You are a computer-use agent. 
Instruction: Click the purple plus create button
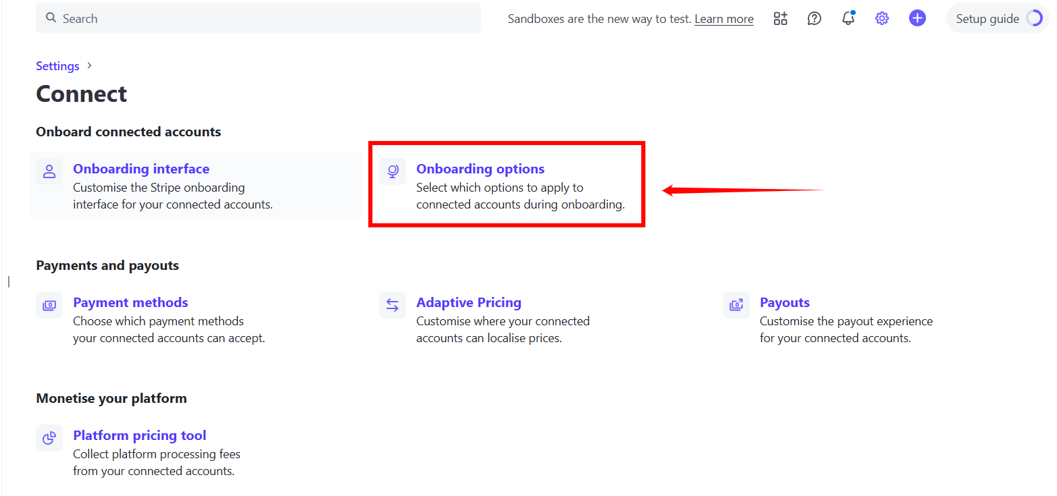917,18
